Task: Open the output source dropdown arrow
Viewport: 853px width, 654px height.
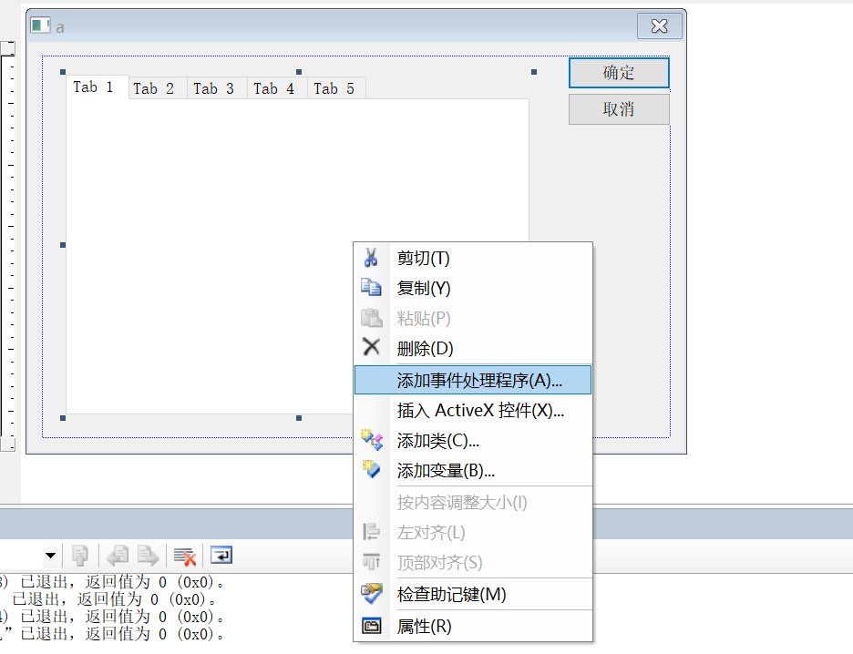Action: point(50,556)
